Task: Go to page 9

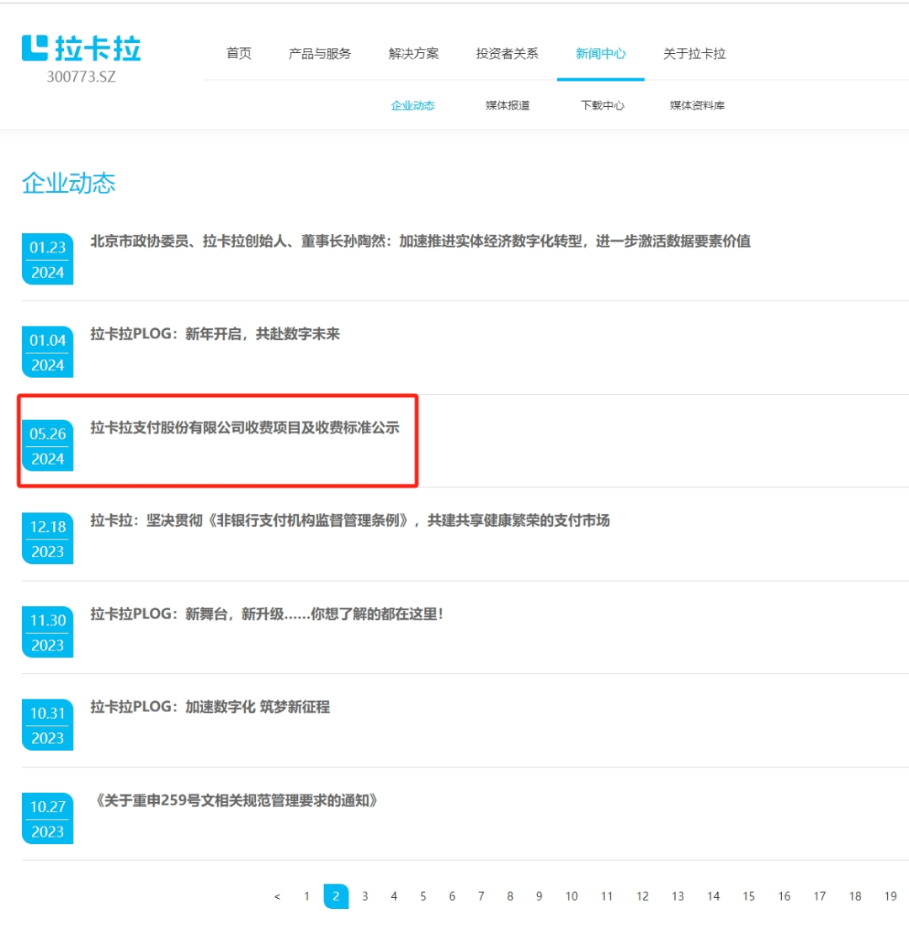Action: (539, 896)
